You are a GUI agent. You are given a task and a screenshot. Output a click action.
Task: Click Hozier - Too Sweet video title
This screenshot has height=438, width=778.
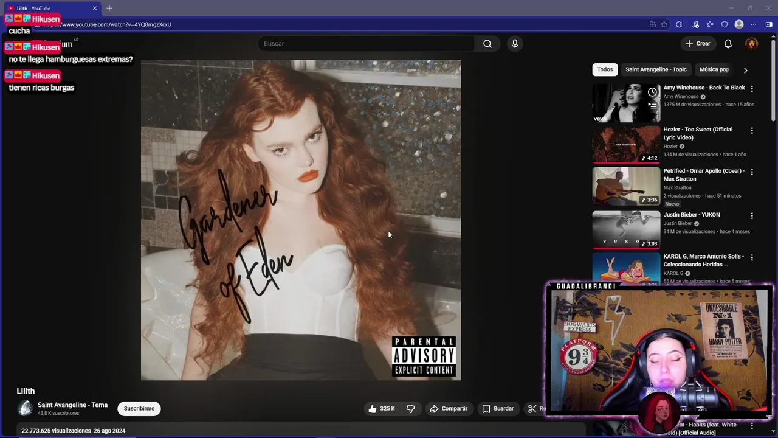click(x=698, y=133)
